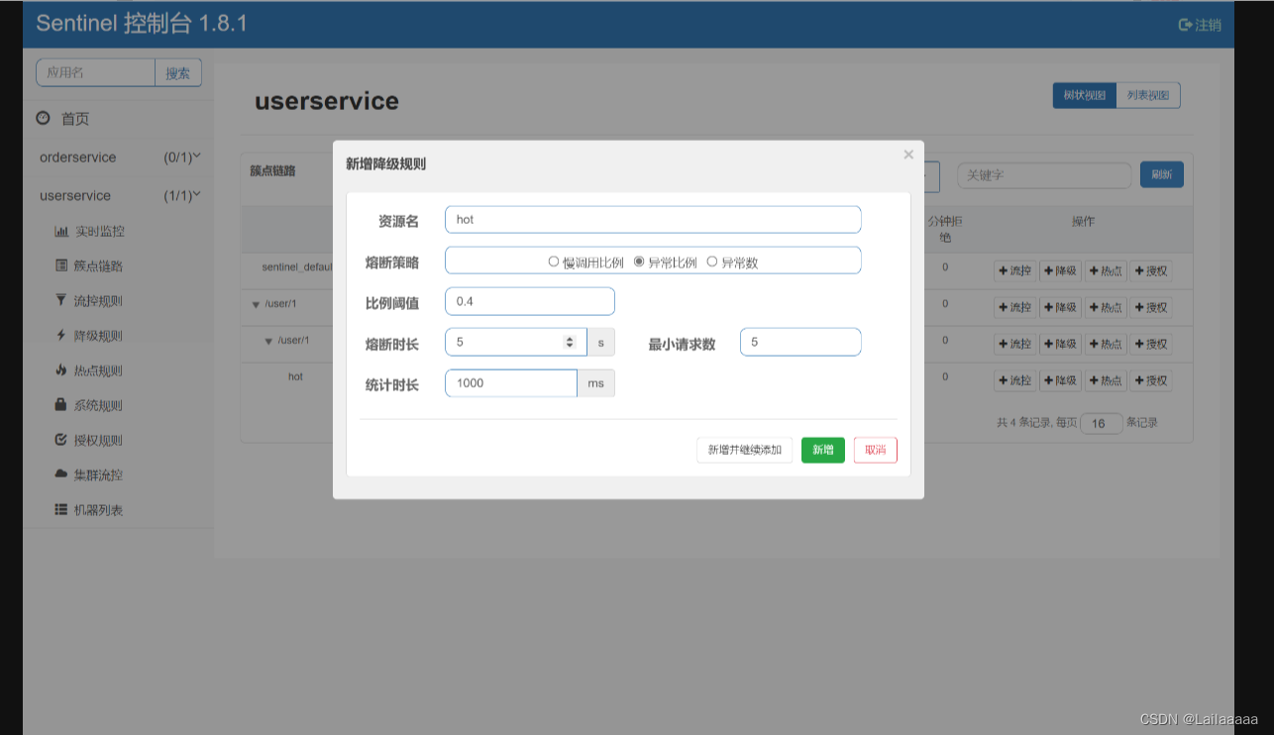Image resolution: width=1274 pixels, height=735 pixels.
Task: Click the 资源名 field containing hot
Action: coord(653,219)
